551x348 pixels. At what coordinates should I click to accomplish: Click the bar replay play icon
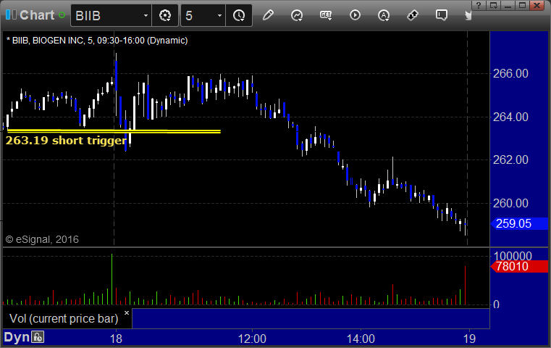click(x=355, y=15)
